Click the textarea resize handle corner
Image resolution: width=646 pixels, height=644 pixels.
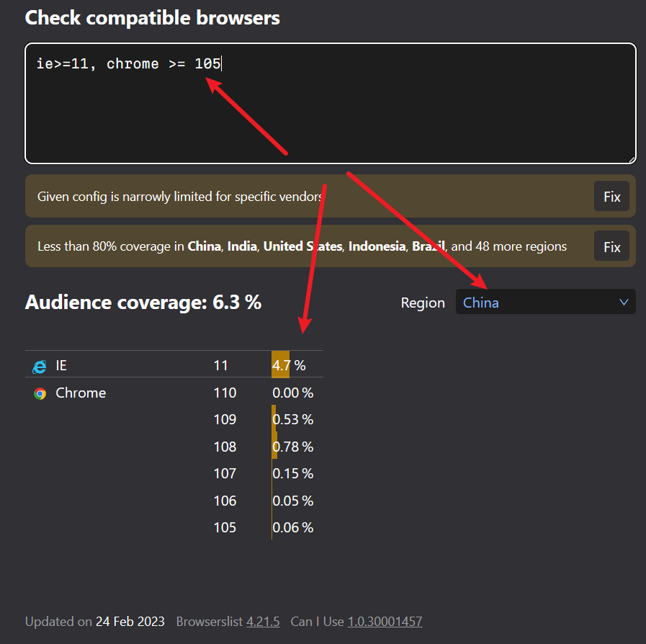(631, 158)
